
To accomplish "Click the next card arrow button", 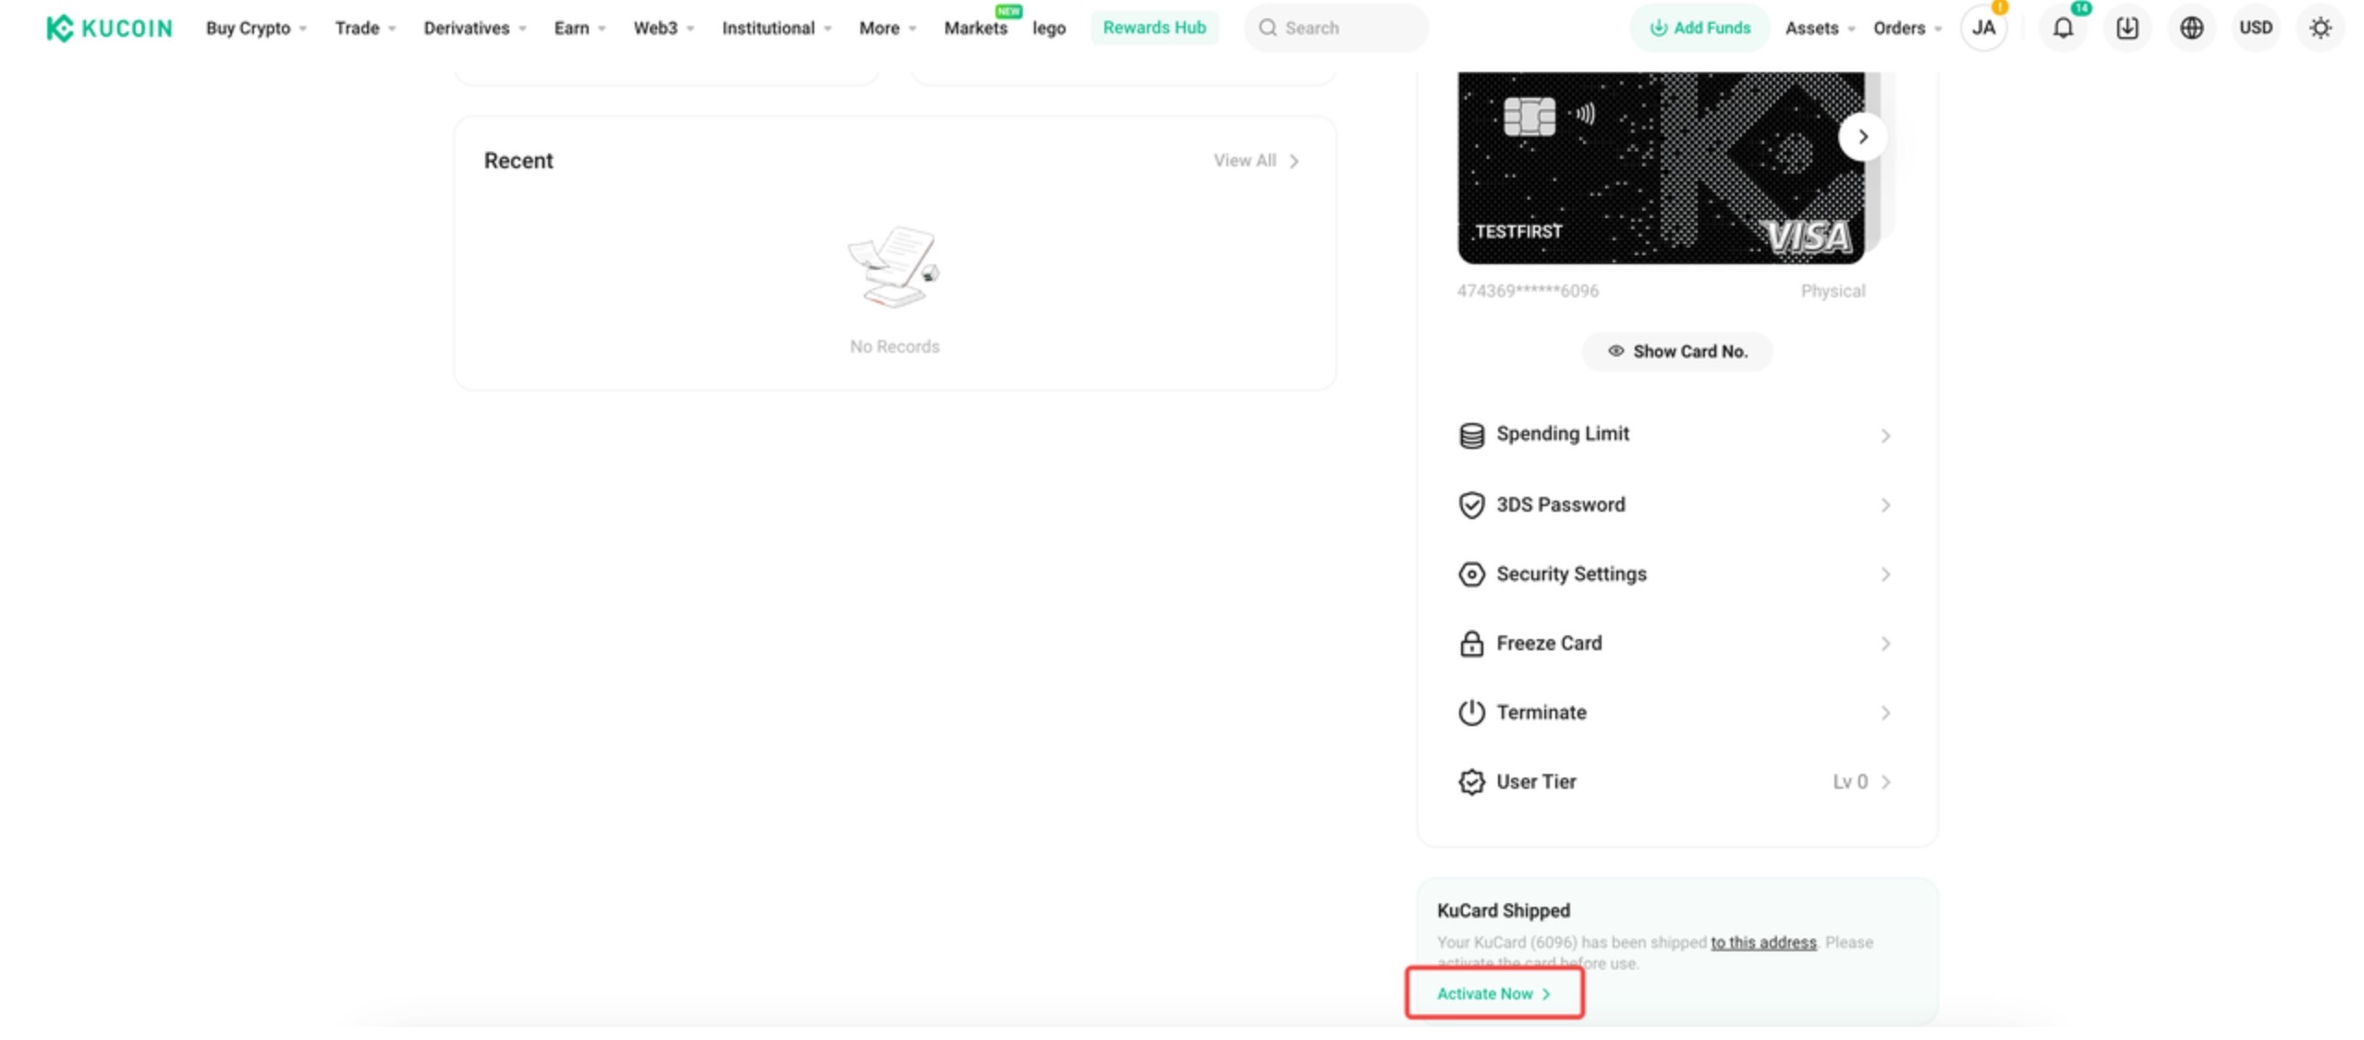I will coord(1861,137).
